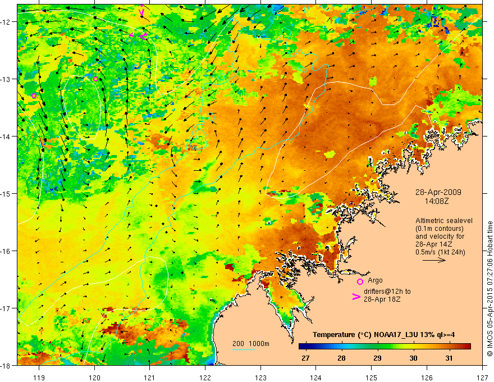Click the '27' temperature scale label
Image resolution: width=494 pixels, height=382 pixels.
pyautogui.click(x=305, y=358)
